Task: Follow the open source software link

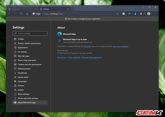Action: click(120, 46)
